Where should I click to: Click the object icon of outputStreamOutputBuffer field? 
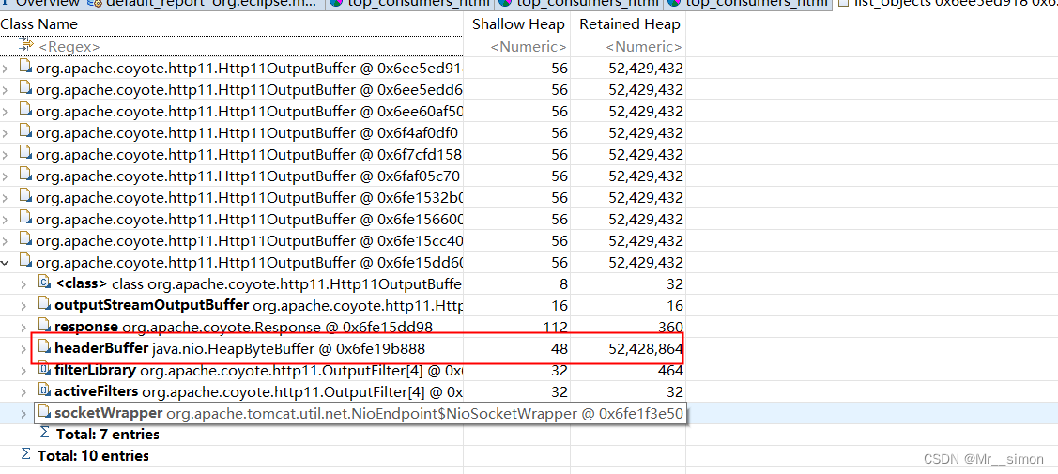tap(44, 305)
